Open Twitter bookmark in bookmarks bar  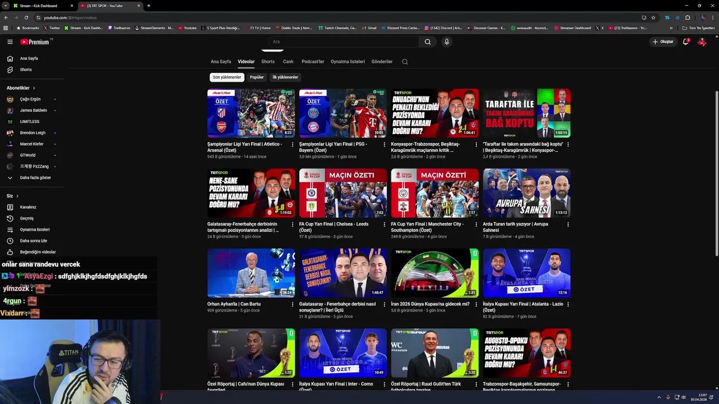click(52, 27)
